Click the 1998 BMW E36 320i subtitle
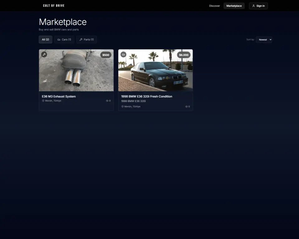The width and height of the screenshot is (299, 239). click(134, 101)
